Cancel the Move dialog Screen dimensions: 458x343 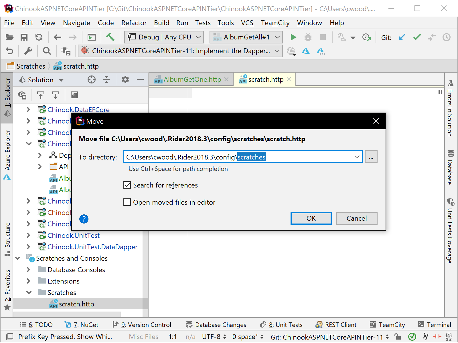tap(356, 218)
